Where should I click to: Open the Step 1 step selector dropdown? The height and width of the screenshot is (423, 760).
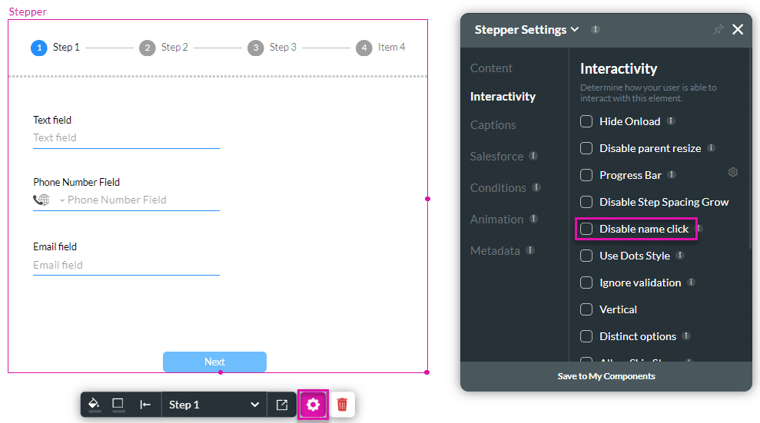pyautogui.click(x=214, y=405)
